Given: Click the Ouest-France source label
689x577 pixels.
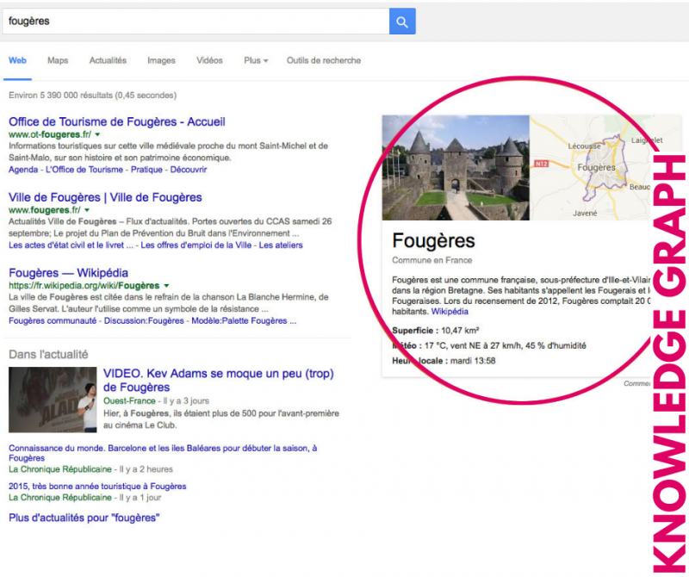Looking at the screenshot, I should [129, 400].
